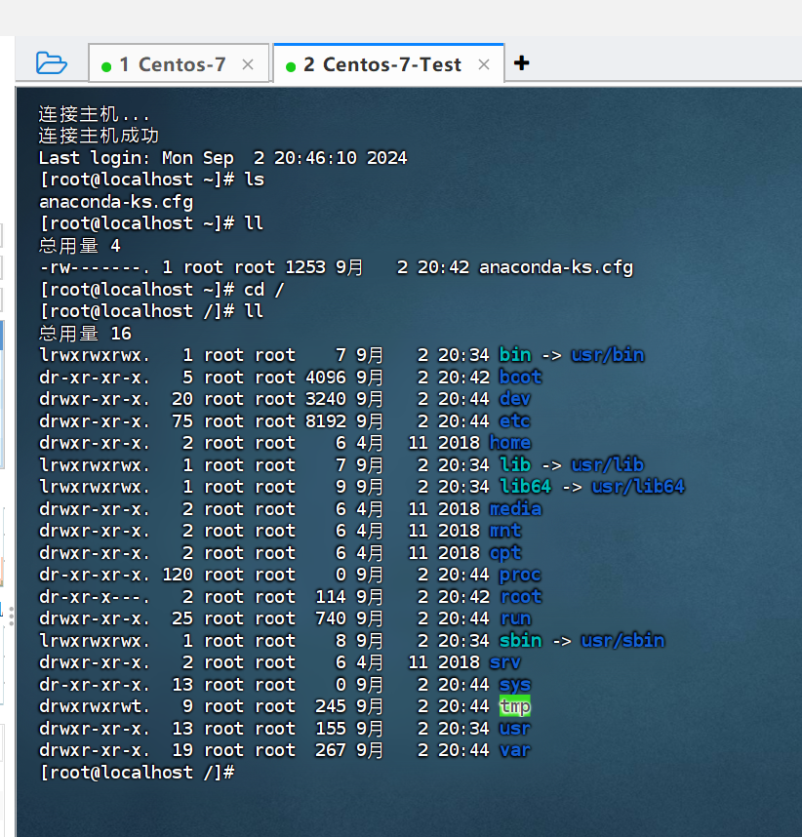802x837 pixels.
Task: Click the etc directory name
Action: tap(514, 421)
